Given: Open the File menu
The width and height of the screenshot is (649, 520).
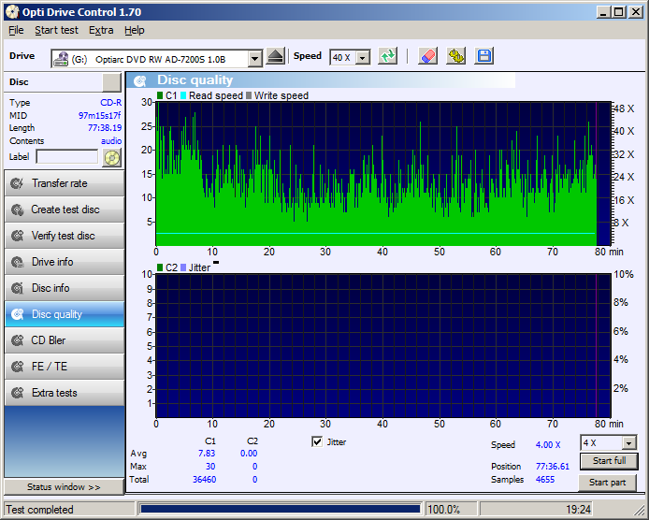Looking at the screenshot, I should point(16,30).
